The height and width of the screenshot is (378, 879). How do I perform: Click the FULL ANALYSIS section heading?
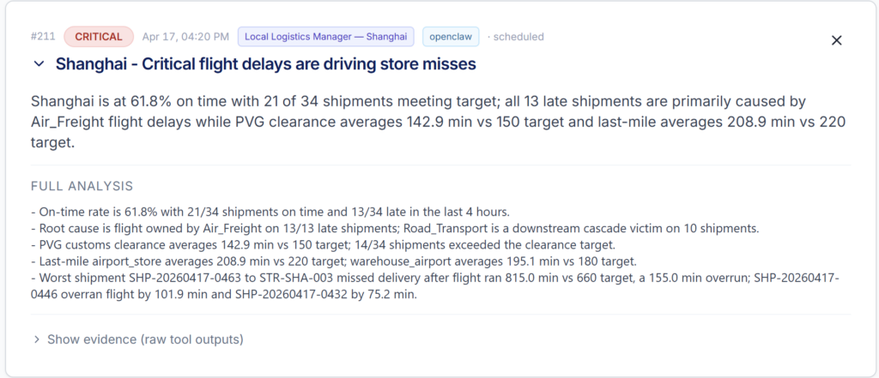(82, 186)
